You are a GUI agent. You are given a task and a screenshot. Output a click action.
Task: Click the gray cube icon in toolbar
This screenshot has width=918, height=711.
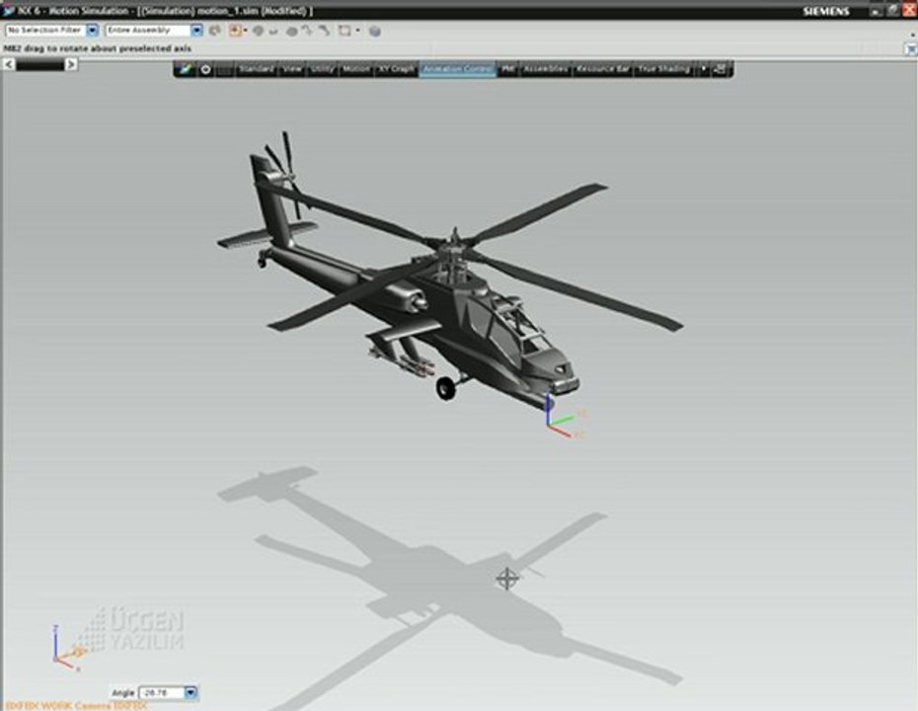pyautogui.click(x=375, y=31)
